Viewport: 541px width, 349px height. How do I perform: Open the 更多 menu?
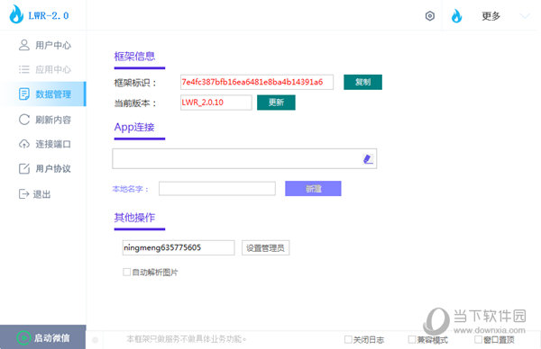click(x=491, y=16)
